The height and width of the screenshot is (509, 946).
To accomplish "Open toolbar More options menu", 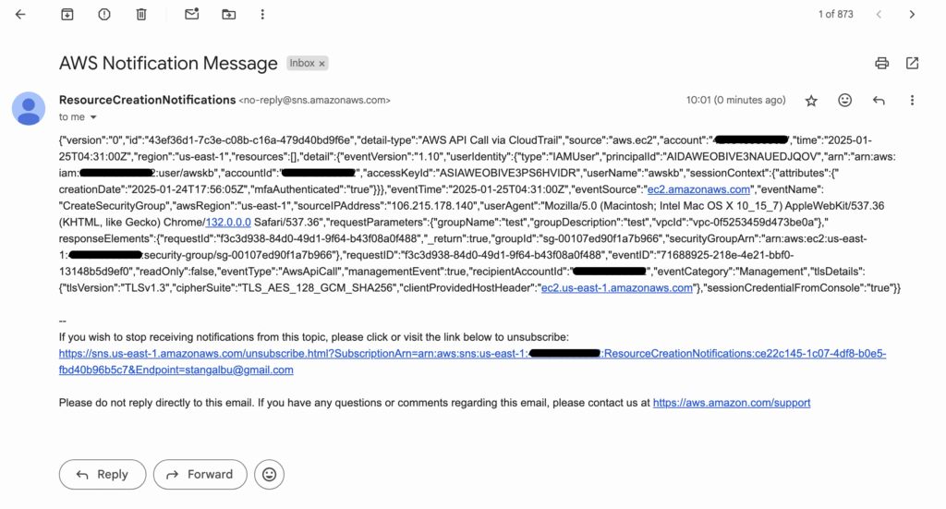I will click(x=262, y=15).
